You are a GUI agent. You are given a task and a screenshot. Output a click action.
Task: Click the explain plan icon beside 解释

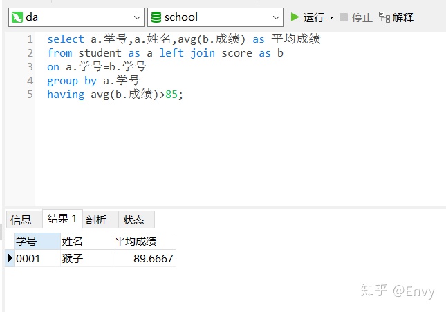(384, 17)
